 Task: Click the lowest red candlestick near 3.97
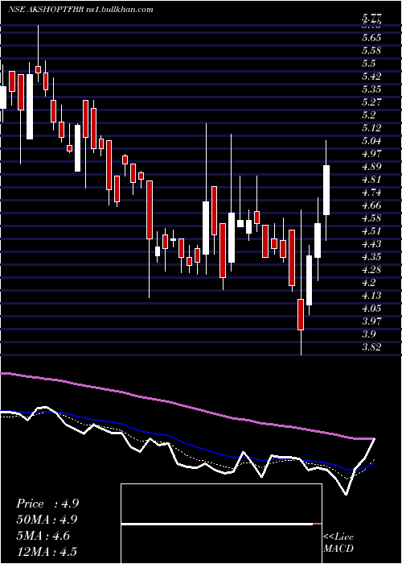tap(301, 314)
